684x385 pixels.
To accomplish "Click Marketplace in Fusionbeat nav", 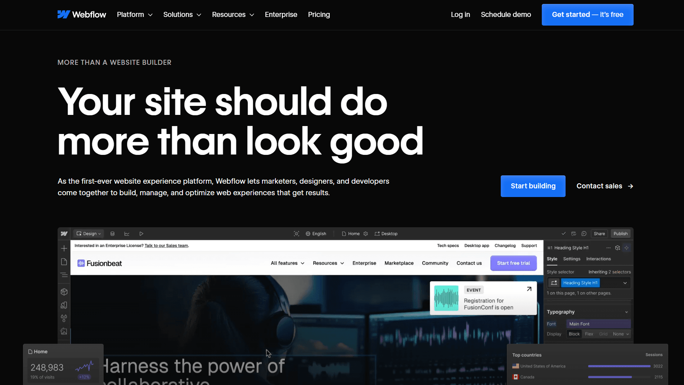I will (x=399, y=263).
